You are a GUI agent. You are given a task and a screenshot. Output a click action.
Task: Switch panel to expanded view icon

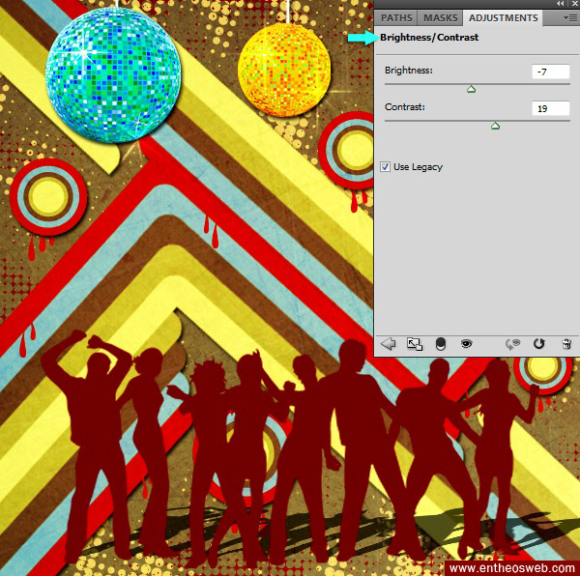click(415, 344)
